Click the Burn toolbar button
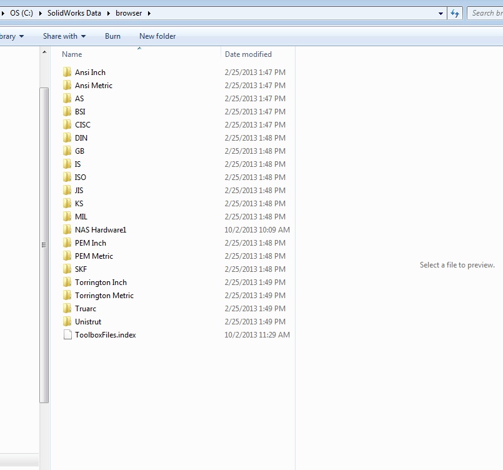 [x=112, y=36]
